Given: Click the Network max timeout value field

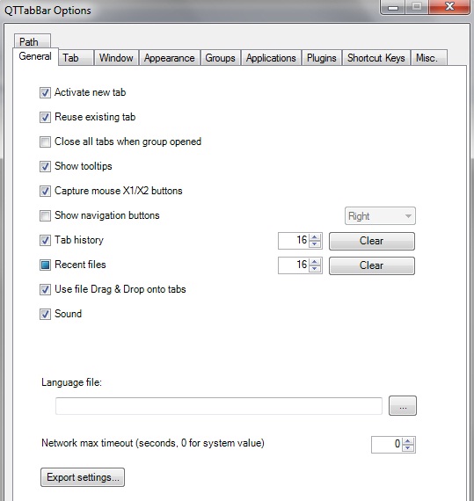Looking at the screenshot, I should pos(387,445).
